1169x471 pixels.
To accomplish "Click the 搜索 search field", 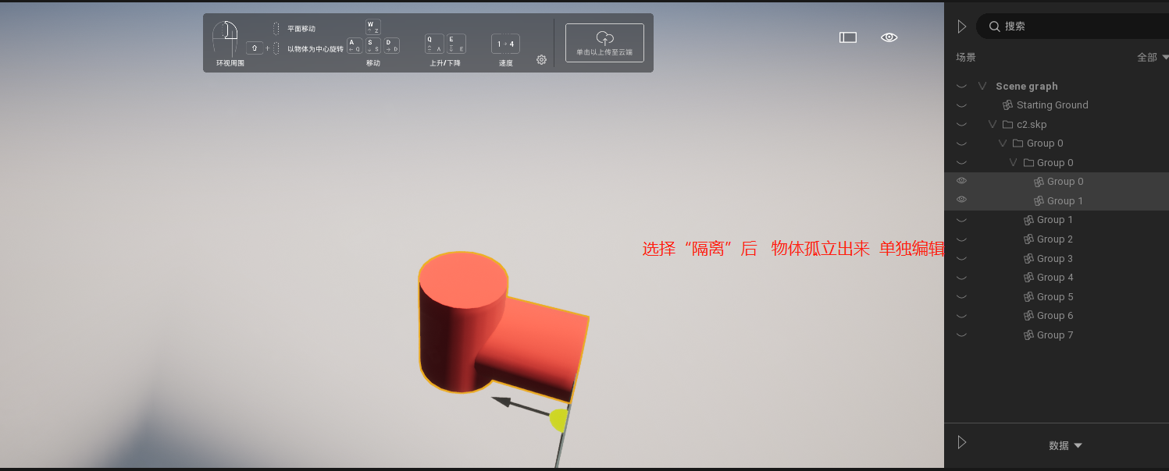I will tap(1078, 27).
